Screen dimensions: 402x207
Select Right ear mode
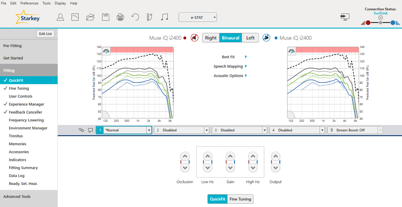(211, 38)
